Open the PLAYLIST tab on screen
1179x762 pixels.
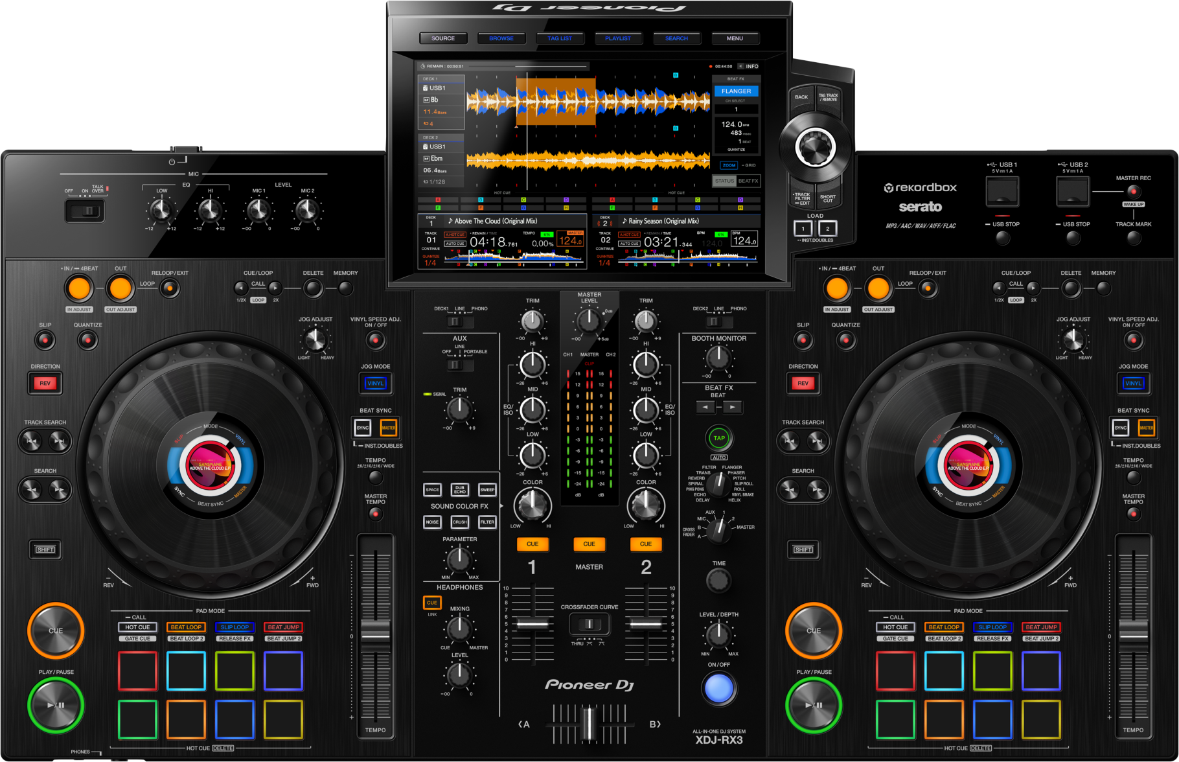[x=618, y=38]
